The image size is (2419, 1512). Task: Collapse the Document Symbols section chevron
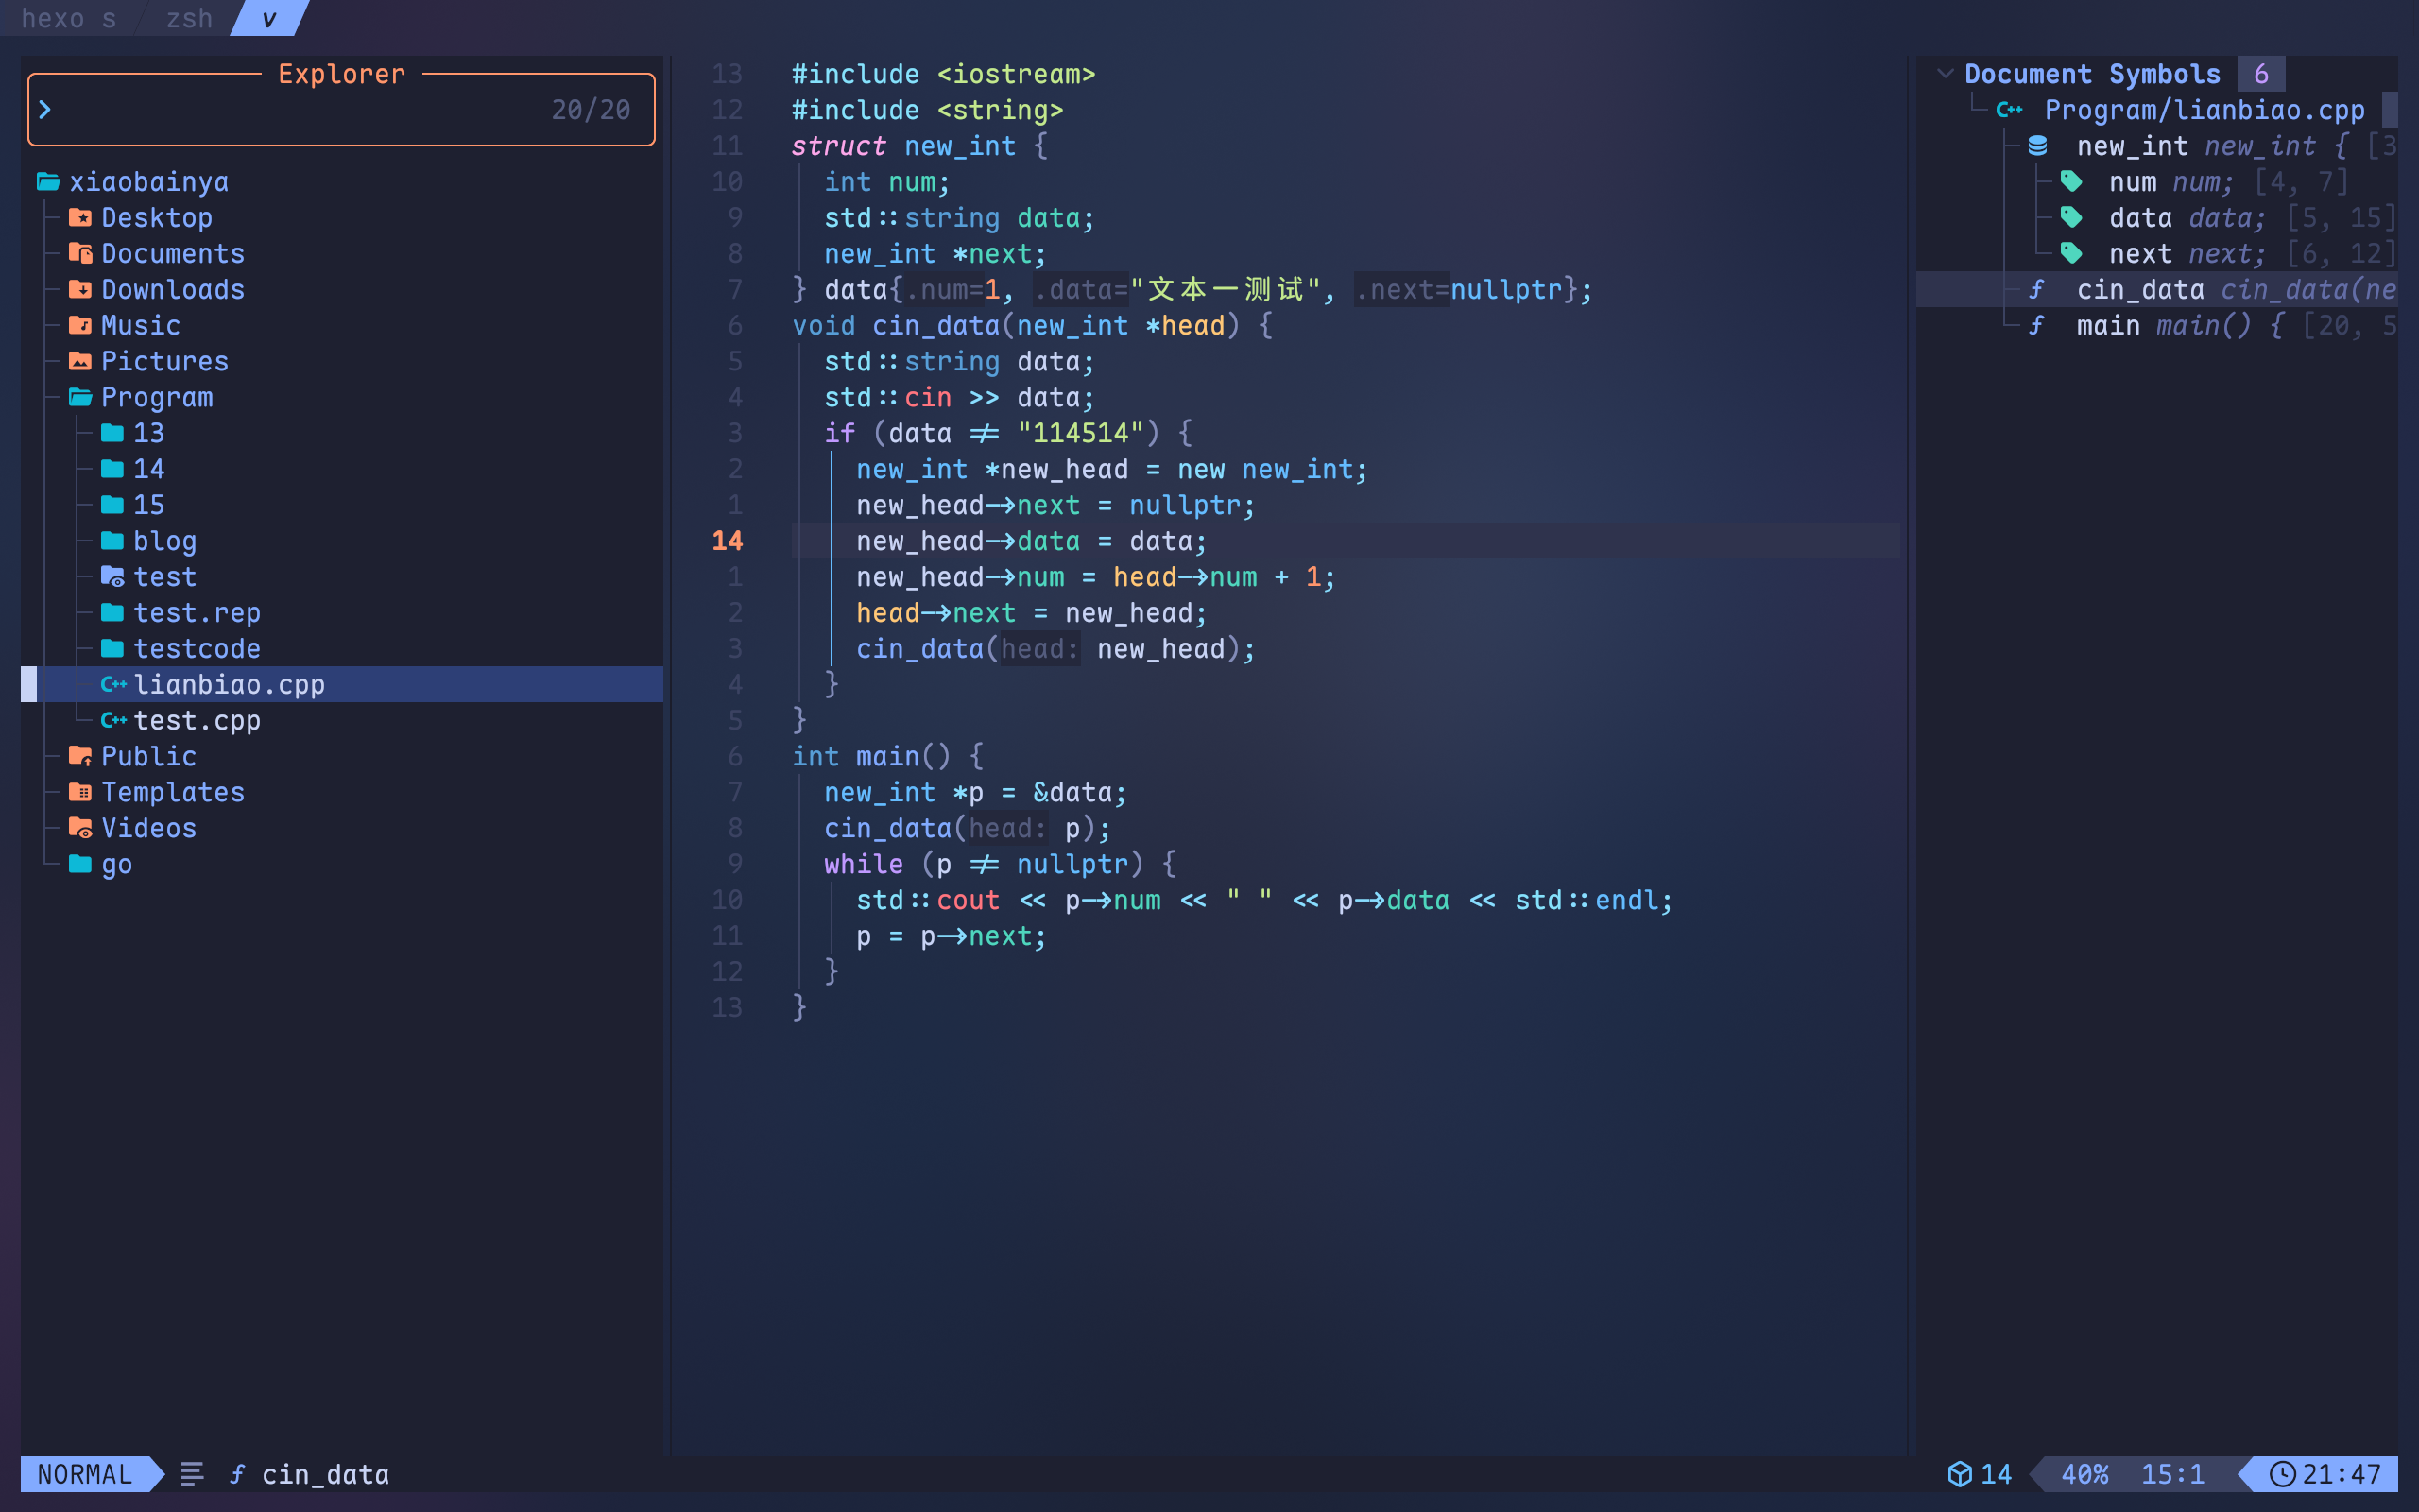1946,74
